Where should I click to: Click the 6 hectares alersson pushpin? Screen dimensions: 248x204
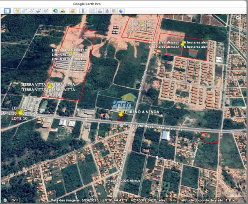[183, 44]
